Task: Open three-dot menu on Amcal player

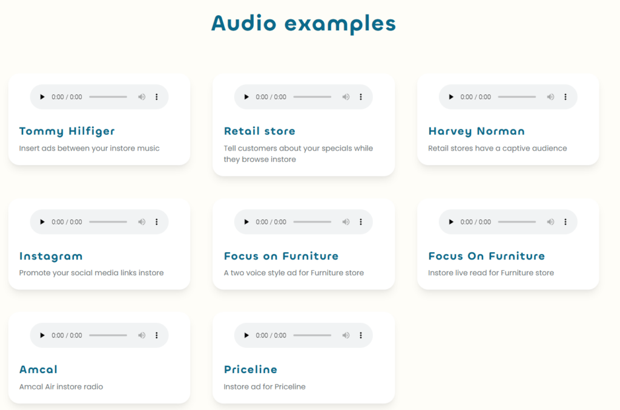Action: [156, 335]
